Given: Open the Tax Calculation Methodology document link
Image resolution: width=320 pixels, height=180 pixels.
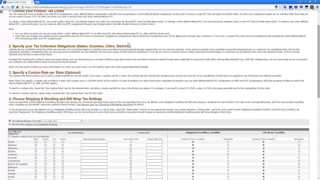Looking at the screenshot, I should tap(105, 104).
